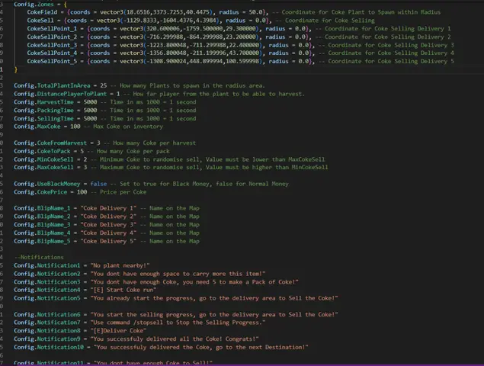Click the CokeSellPoint_5 line
The height and width of the screenshot is (366, 484).
coord(240,61)
